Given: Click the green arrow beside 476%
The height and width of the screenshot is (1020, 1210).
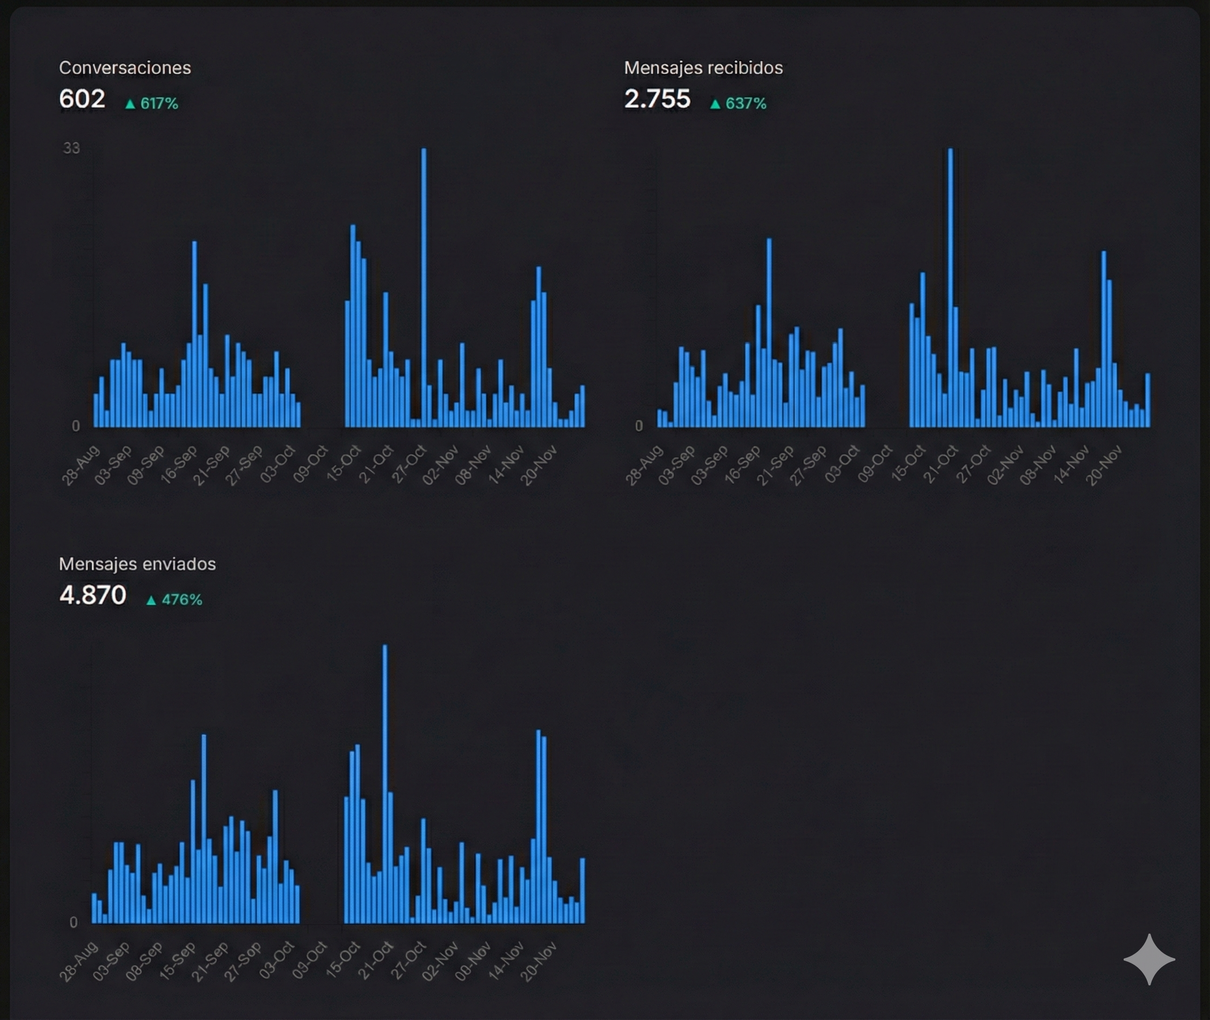Looking at the screenshot, I should point(151,600).
